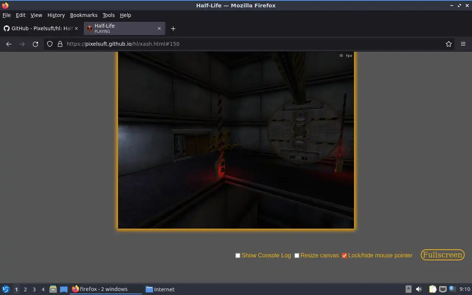Open a new tab with plus button
This screenshot has height=295, width=472.
point(173,28)
